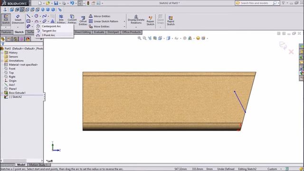Open ConfigurationManager tab
304x171 pixels.
(15, 39)
